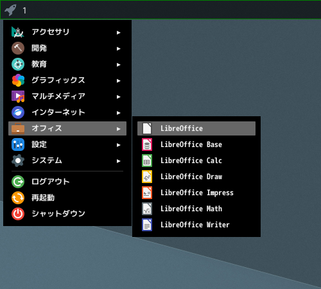This screenshot has width=321, height=289.
Task: Choose 再起動 from the menu
Action: click(67, 198)
